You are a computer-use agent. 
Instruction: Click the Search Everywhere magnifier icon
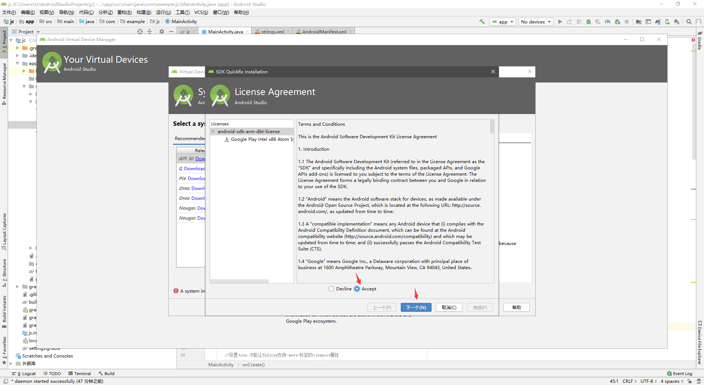pos(689,22)
